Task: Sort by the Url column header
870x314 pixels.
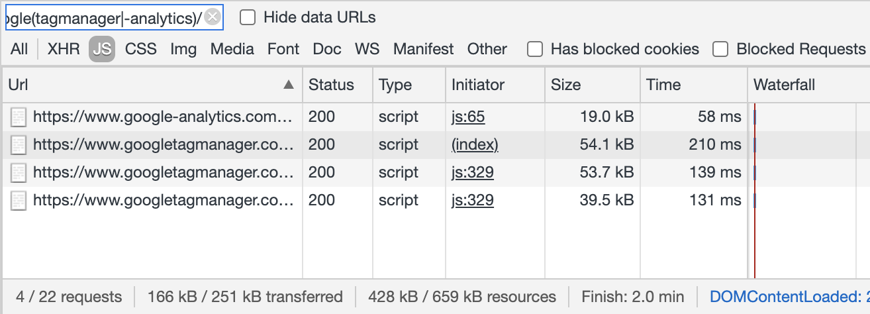Action: 152,85
